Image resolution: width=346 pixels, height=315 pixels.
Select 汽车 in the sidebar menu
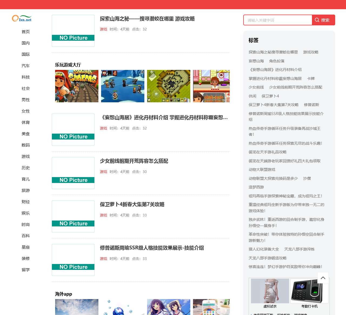click(x=26, y=66)
